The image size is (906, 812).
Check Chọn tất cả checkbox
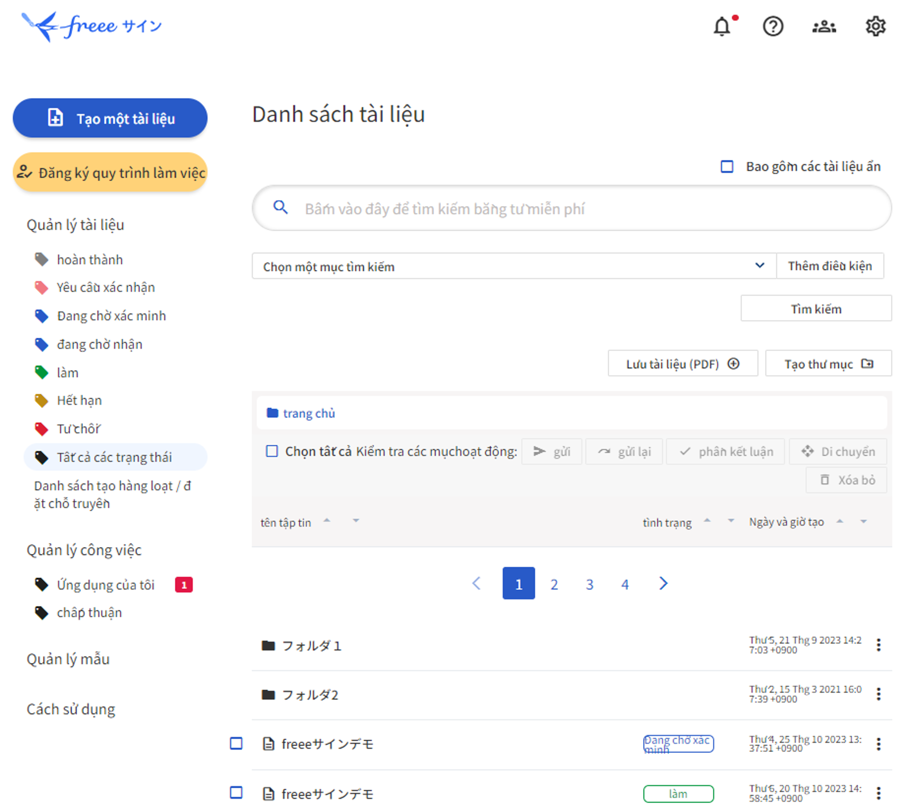(272, 451)
